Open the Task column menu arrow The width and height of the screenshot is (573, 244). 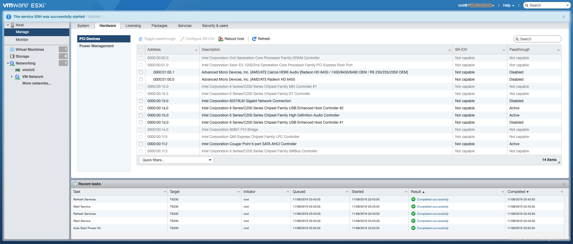click(x=165, y=192)
